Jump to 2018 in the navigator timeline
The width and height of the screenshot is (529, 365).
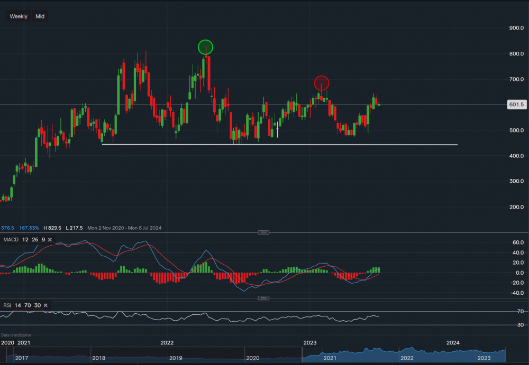coord(98,358)
